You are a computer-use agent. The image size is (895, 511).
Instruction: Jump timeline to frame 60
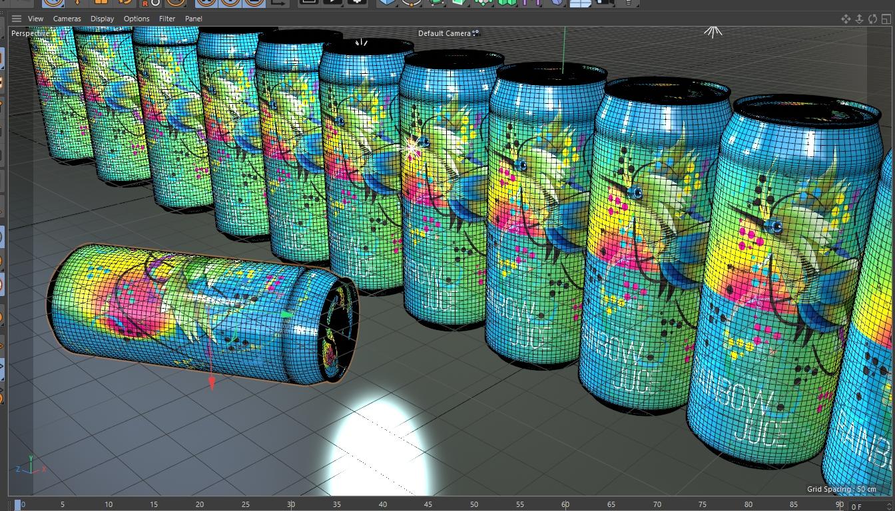tap(565, 504)
